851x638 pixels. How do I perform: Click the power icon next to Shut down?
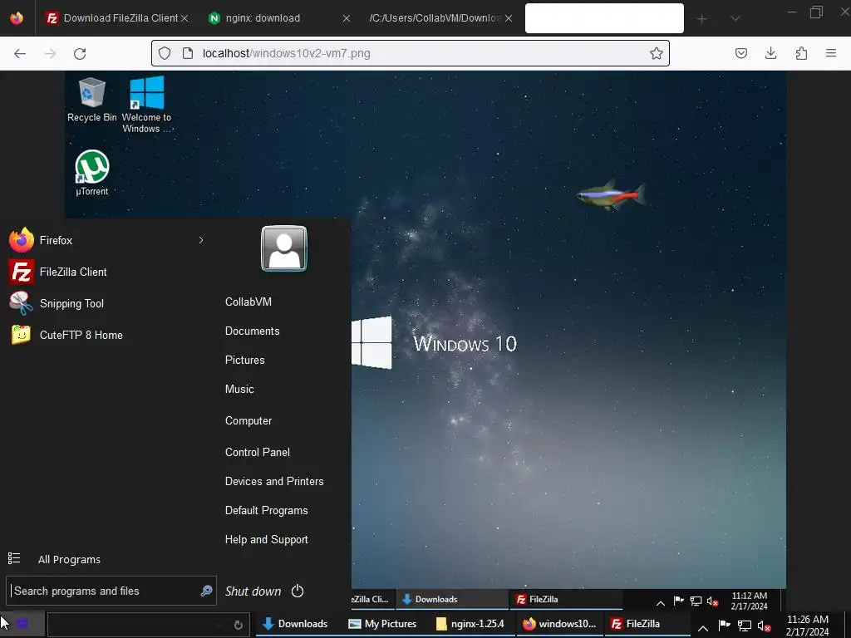pos(298,591)
